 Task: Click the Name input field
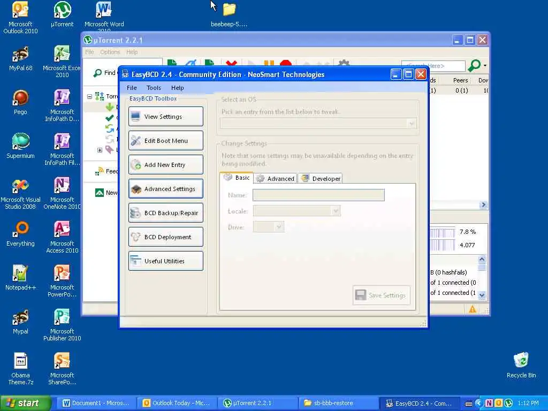click(318, 195)
